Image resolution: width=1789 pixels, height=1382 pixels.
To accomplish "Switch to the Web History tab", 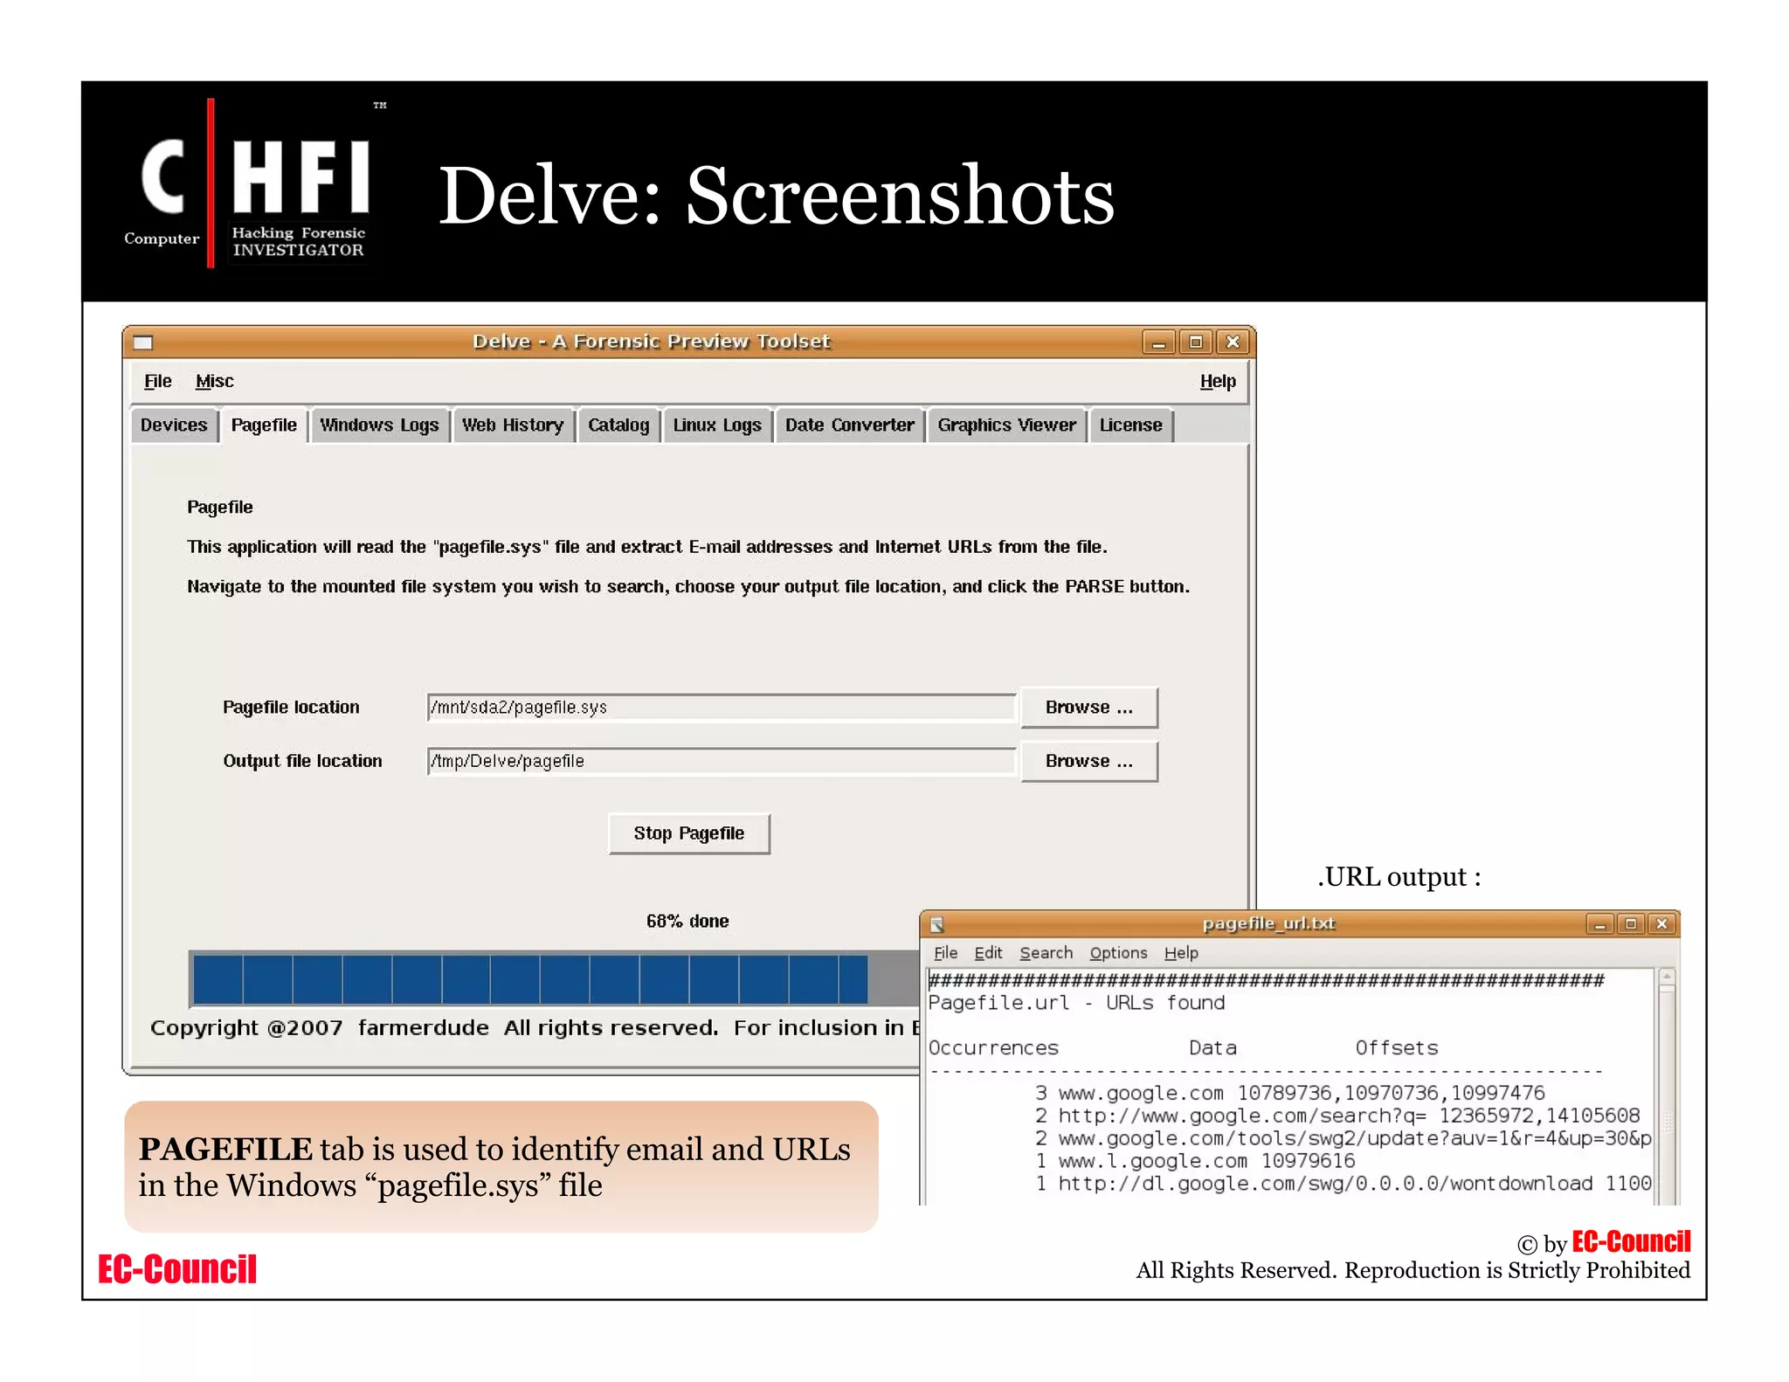I will pos(513,425).
